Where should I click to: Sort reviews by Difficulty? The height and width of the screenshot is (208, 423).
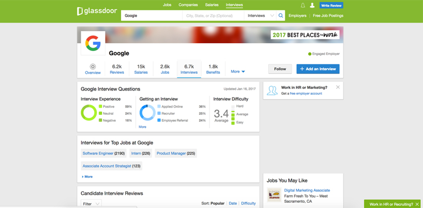click(248, 203)
